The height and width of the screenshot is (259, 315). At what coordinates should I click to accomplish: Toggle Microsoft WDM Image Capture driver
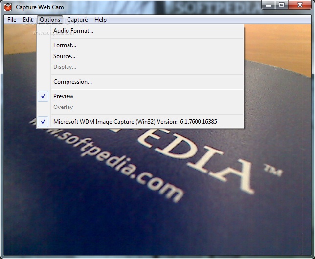pyautogui.click(x=140, y=122)
